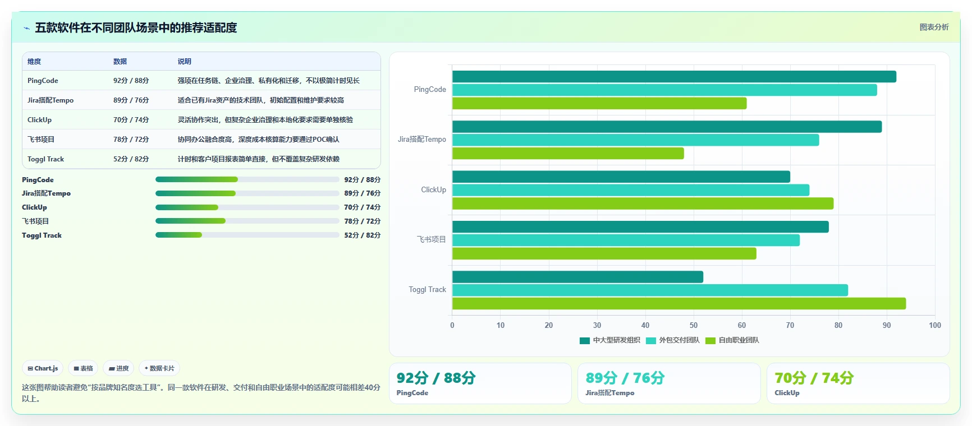This screenshot has height=426, width=972.
Task: Click 飞书项目's dark teal chart bar
Action: (x=640, y=227)
